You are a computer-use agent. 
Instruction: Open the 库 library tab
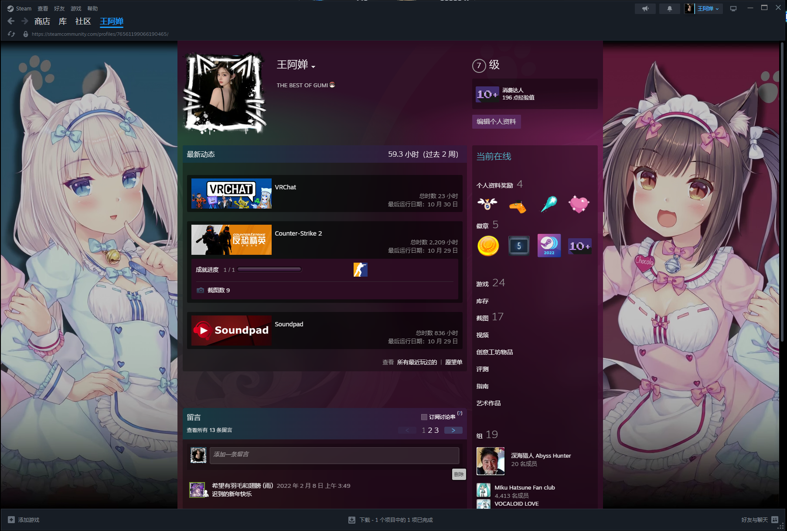tap(63, 21)
